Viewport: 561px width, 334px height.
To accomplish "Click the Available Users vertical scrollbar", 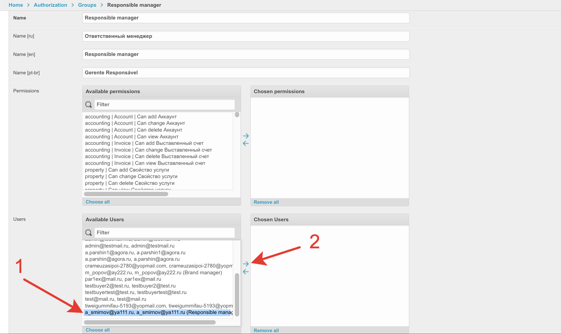I will [237, 295].
